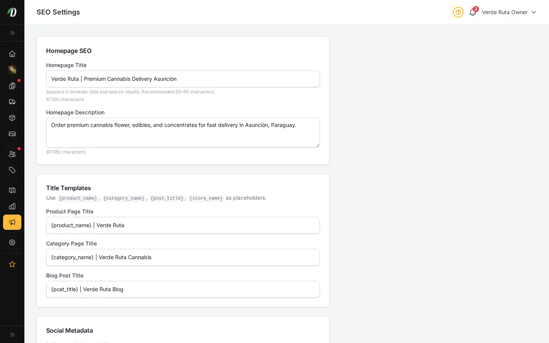549x343 pixels.
Task: Open Verde Ruta Owner account dropdown
Action: pyautogui.click(x=509, y=12)
